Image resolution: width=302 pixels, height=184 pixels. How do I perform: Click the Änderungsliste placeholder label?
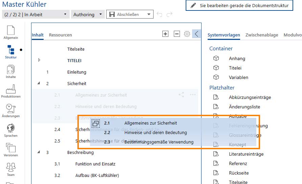pos(245,107)
